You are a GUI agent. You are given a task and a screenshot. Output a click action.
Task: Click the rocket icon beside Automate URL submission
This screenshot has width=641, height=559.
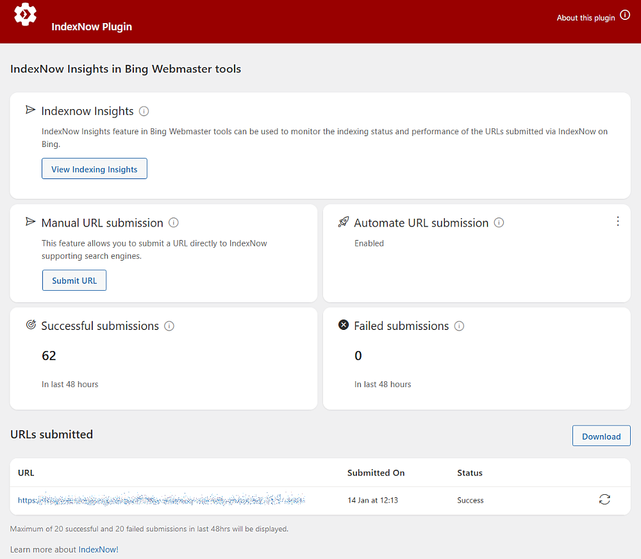(x=344, y=222)
